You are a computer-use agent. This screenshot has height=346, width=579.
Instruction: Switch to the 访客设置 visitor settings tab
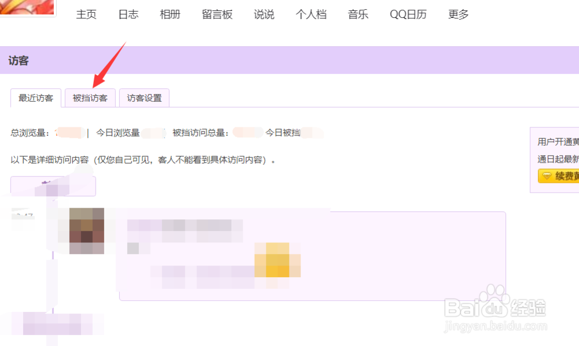point(144,97)
